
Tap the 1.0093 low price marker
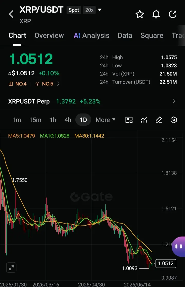point(130,268)
